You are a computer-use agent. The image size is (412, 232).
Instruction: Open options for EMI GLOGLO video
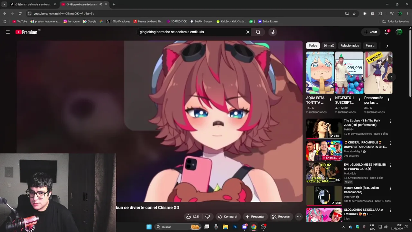391,165
